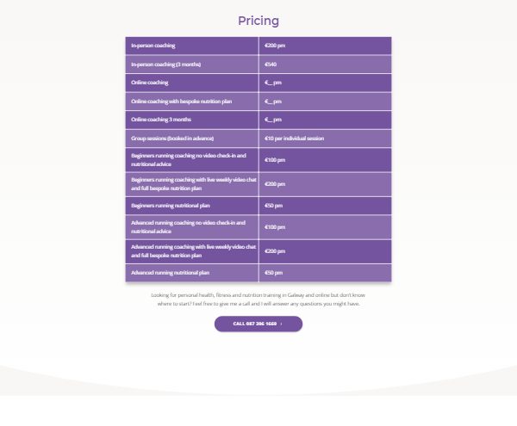The image size is (517, 426).
Task: Click the Pricing heading
Action: point(258,21)
